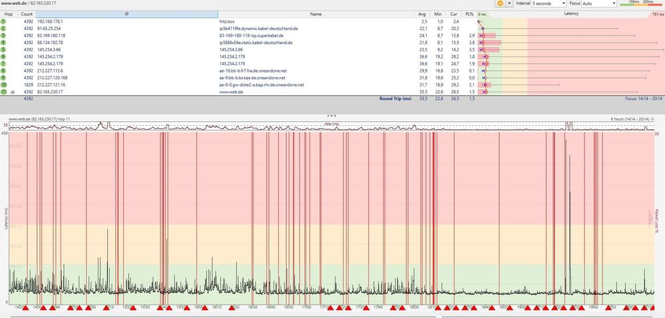Select hop 3 green circle icon
Image resolution: width=665 pixels, height=318 pixels.
click(3, 35)
